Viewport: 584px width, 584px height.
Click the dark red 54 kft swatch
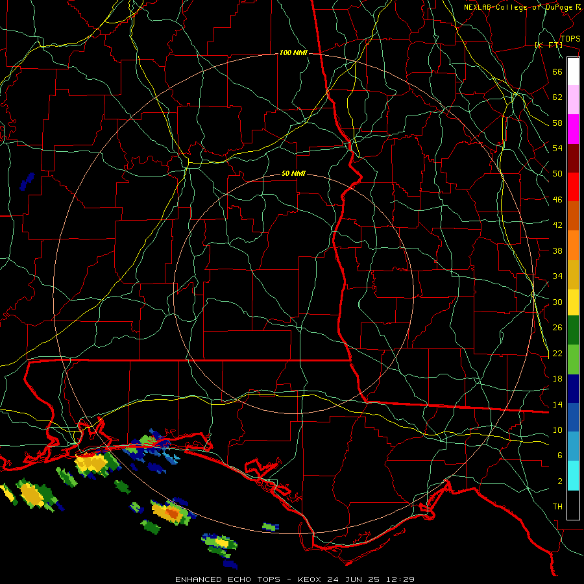(x=573, y=158)
